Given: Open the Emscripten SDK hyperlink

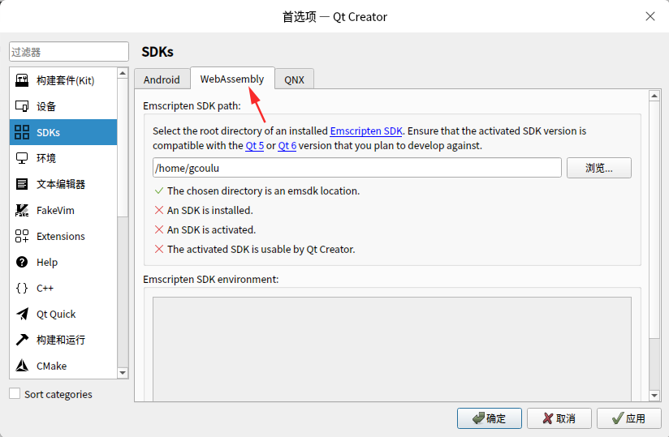Looking at the screenshot, I should tap(366, 131).
